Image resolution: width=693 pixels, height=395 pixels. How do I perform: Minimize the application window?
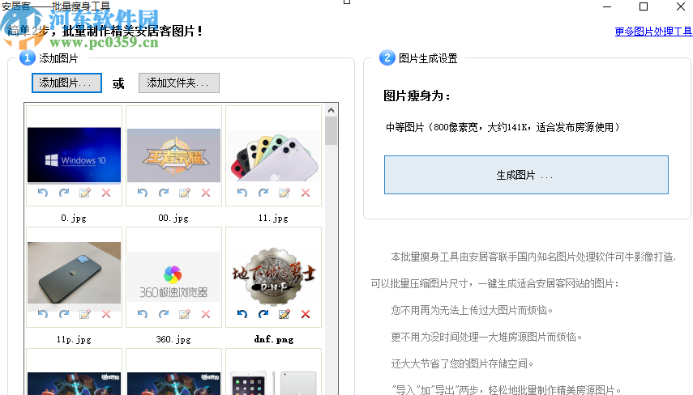click(607, 6)
